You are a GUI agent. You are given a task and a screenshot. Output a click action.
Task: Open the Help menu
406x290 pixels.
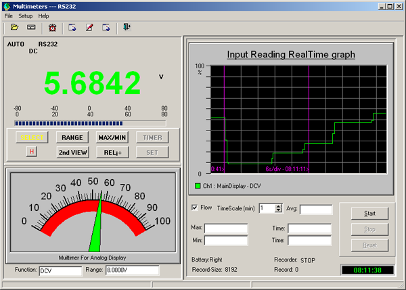point(43,16)
